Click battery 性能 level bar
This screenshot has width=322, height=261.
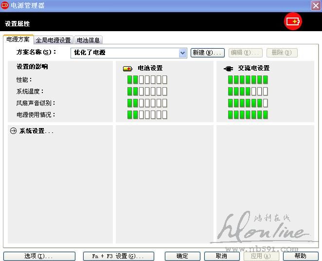pos(147,80)
